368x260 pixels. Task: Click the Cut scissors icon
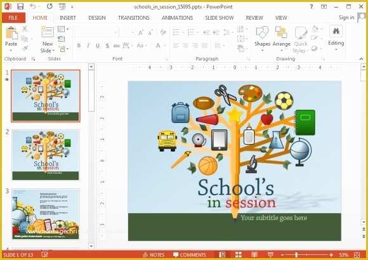(x=25, y=29)
